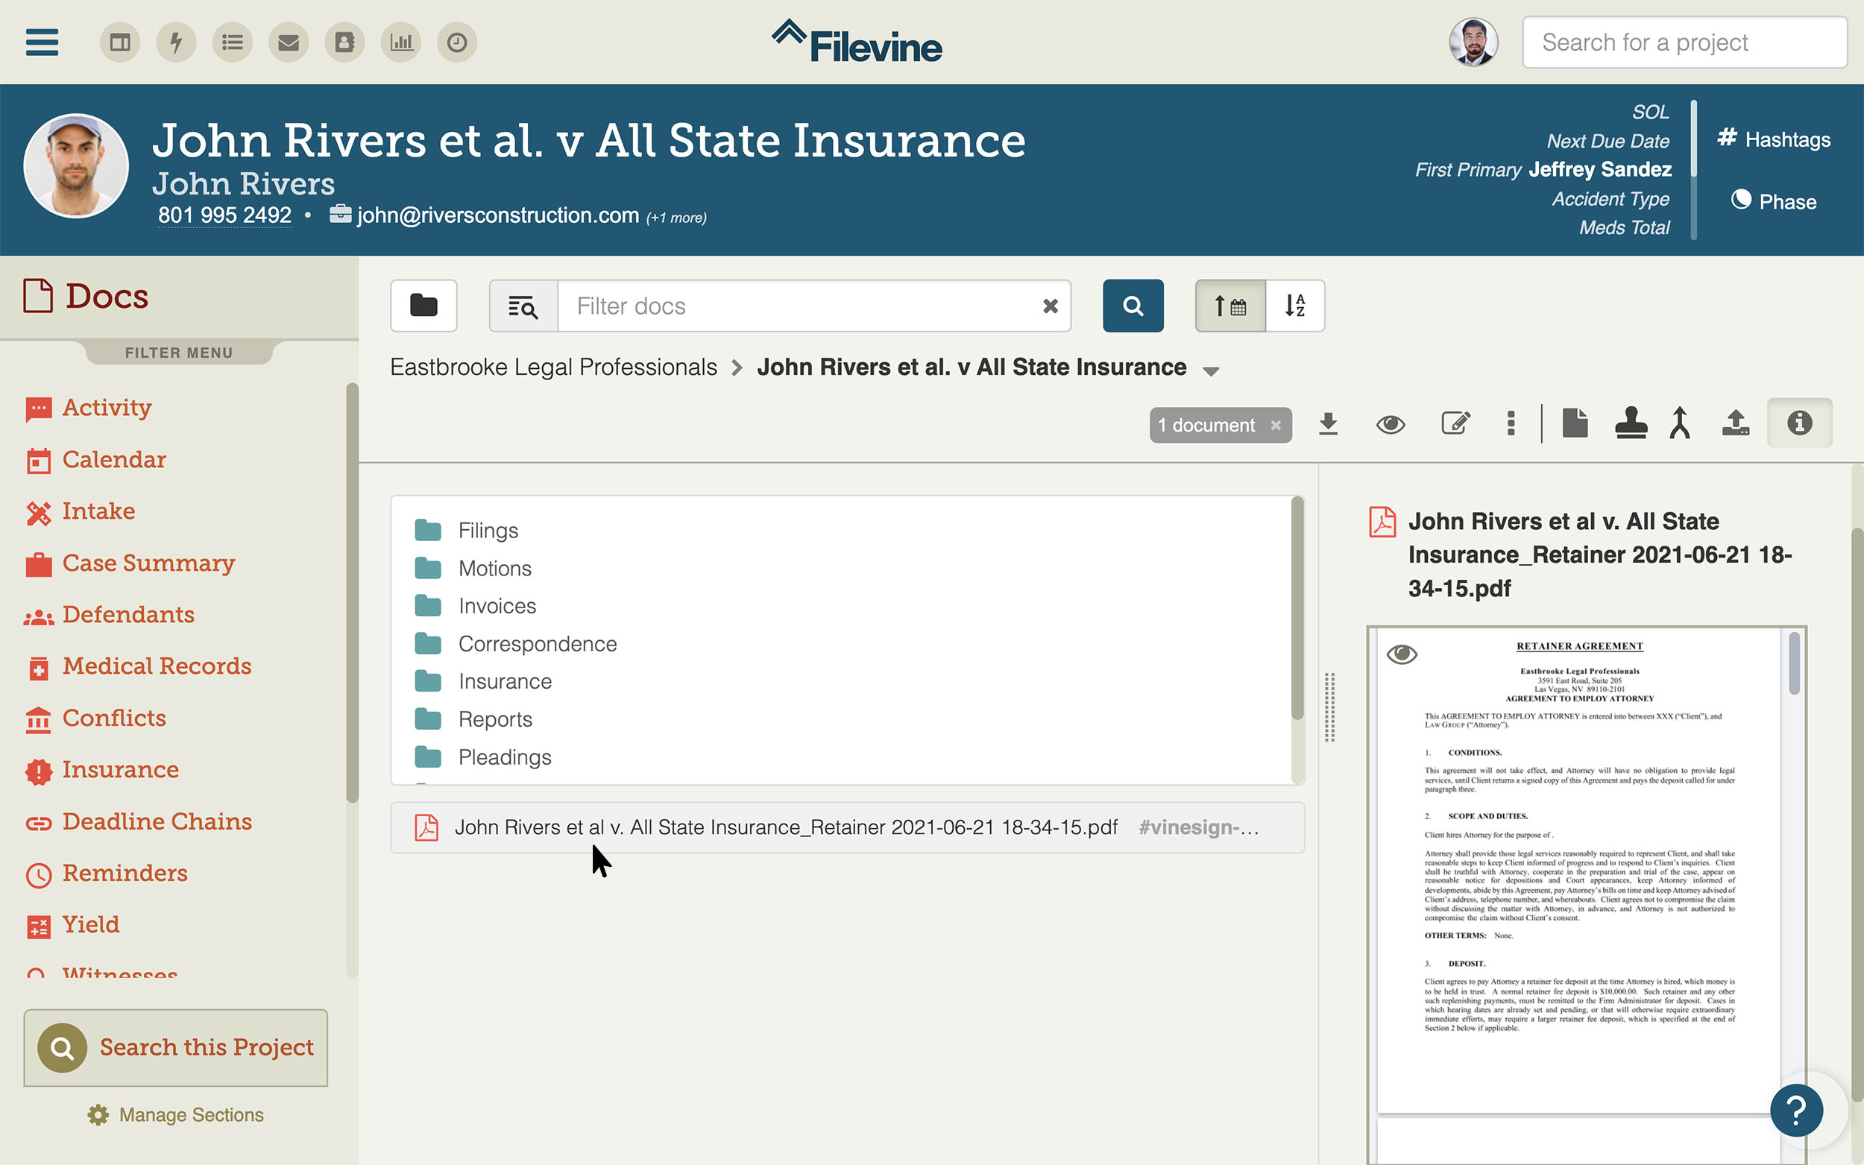Viewport: 1864px width, 1165px height.
Task: Open Medical Records section in sidebar
Action: 157,666
